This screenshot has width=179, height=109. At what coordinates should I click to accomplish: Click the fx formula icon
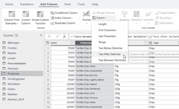tap(65, 37)
